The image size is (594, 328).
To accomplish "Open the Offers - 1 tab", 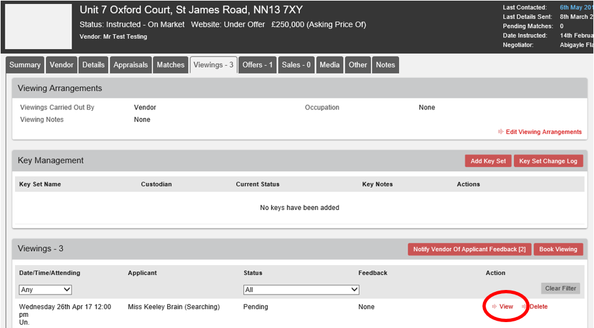I will pos(257,65).
